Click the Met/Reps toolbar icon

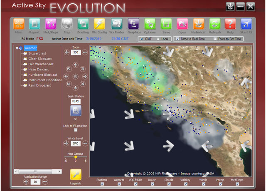pyautogui.click(x=51, y=24)
